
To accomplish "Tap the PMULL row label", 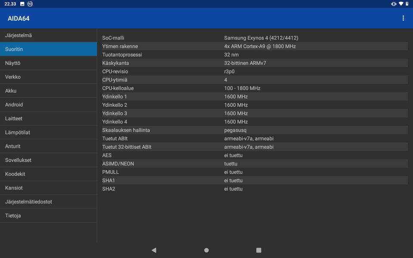I will point(111,172).
